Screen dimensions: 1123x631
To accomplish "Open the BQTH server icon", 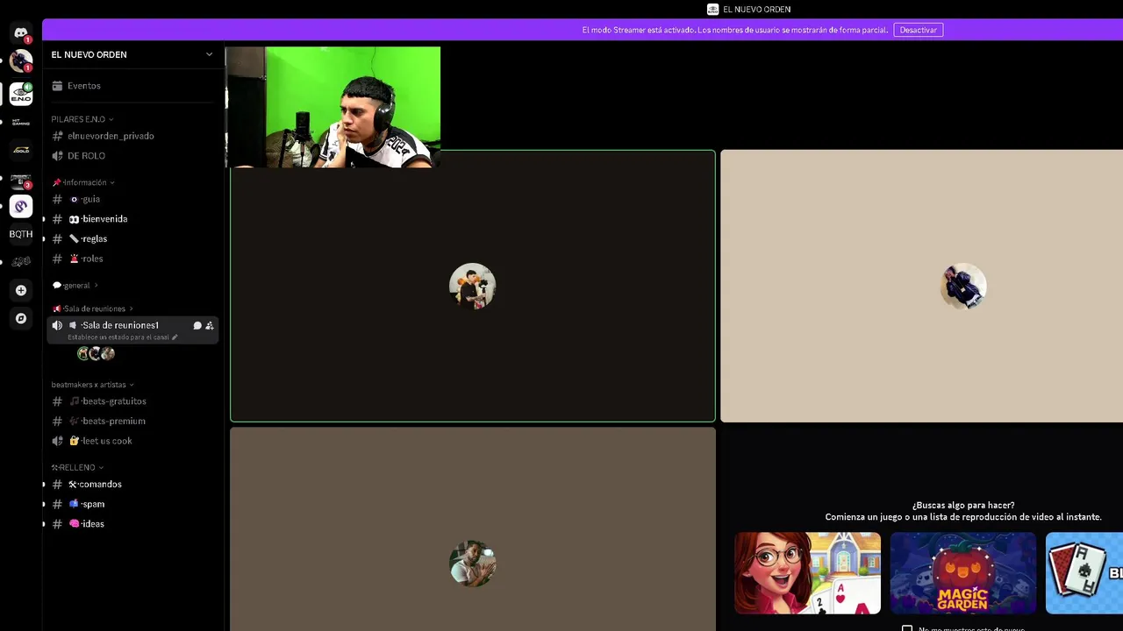I will 21,234.
